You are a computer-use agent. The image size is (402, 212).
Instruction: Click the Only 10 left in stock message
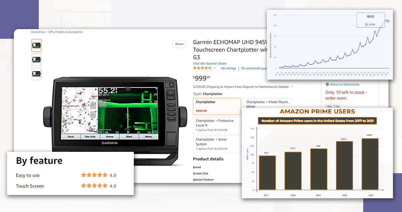click(x=346, y=95)
